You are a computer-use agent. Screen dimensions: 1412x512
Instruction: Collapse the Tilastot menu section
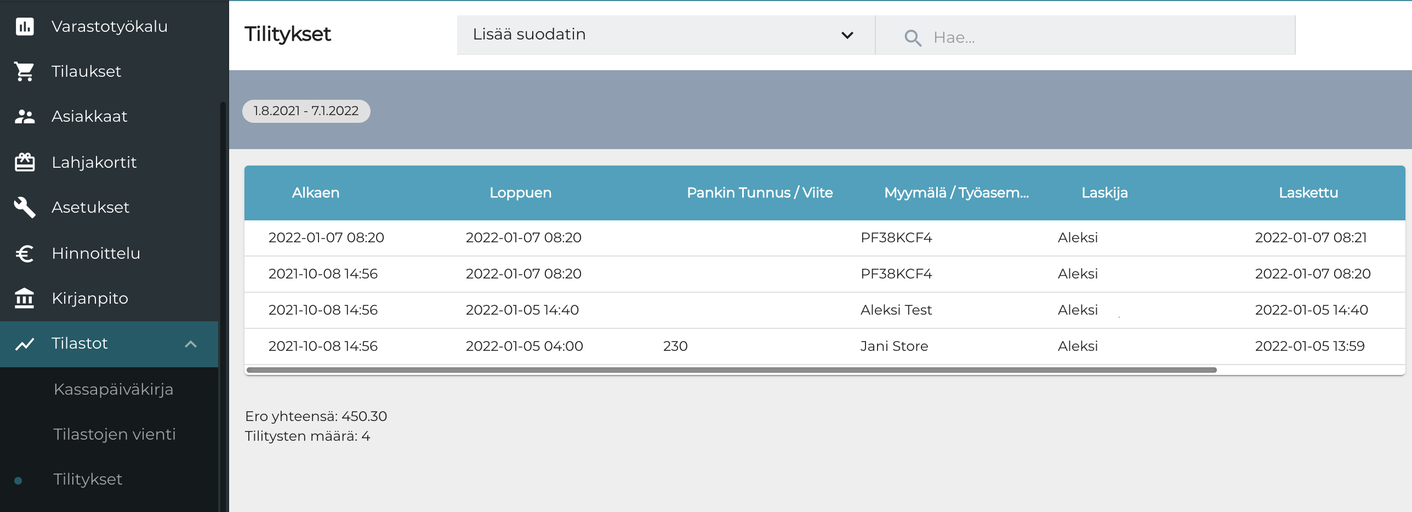(191, 344)
